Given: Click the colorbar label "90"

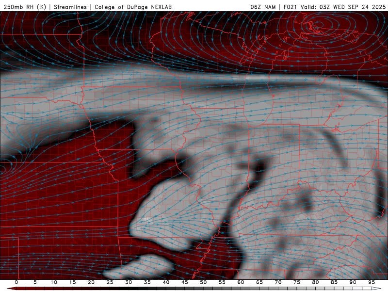Looking at the screenshot, I should click(x=353, y=282).
